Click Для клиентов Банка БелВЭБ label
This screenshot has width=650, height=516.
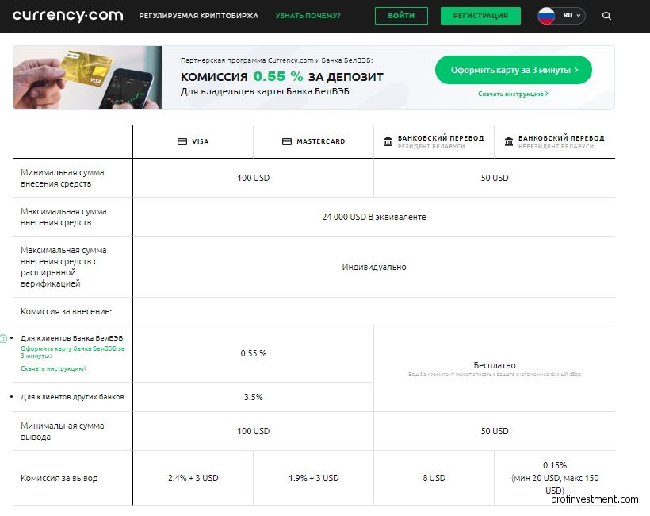coord(71,338)
